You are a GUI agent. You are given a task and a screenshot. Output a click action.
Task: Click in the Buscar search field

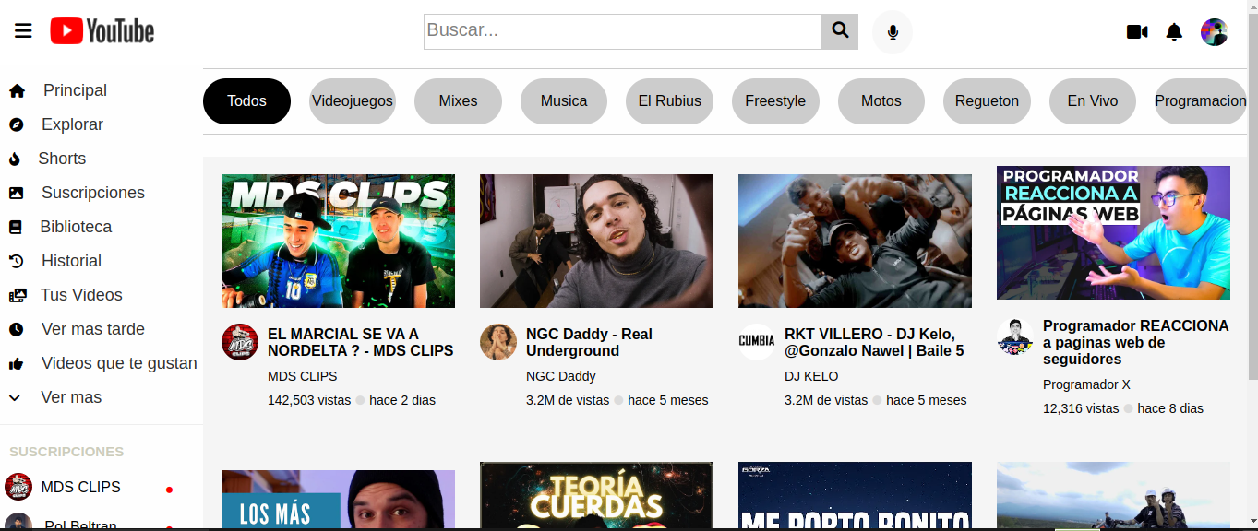pos(622,31)
